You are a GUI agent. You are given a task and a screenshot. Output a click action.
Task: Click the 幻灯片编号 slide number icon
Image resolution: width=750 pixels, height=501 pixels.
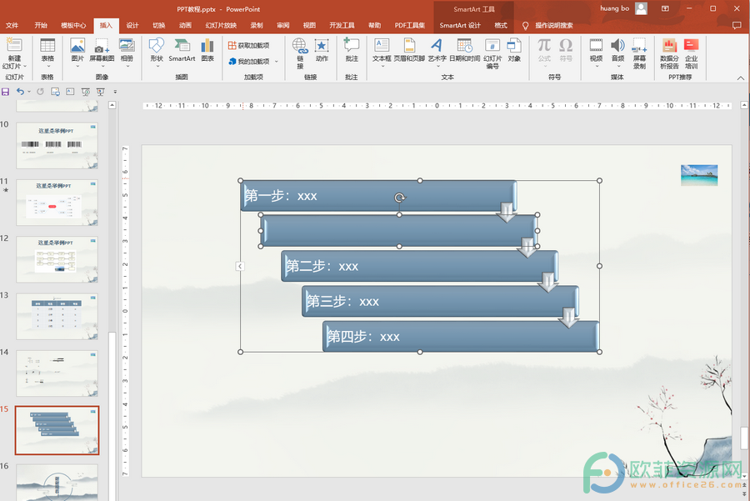[492, 46]
